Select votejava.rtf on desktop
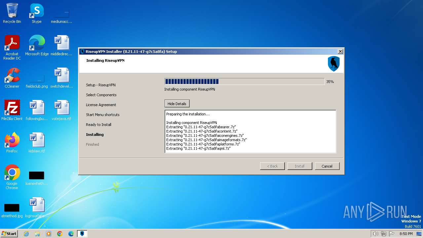The image size is (423, 238). [x=61, y=110]
